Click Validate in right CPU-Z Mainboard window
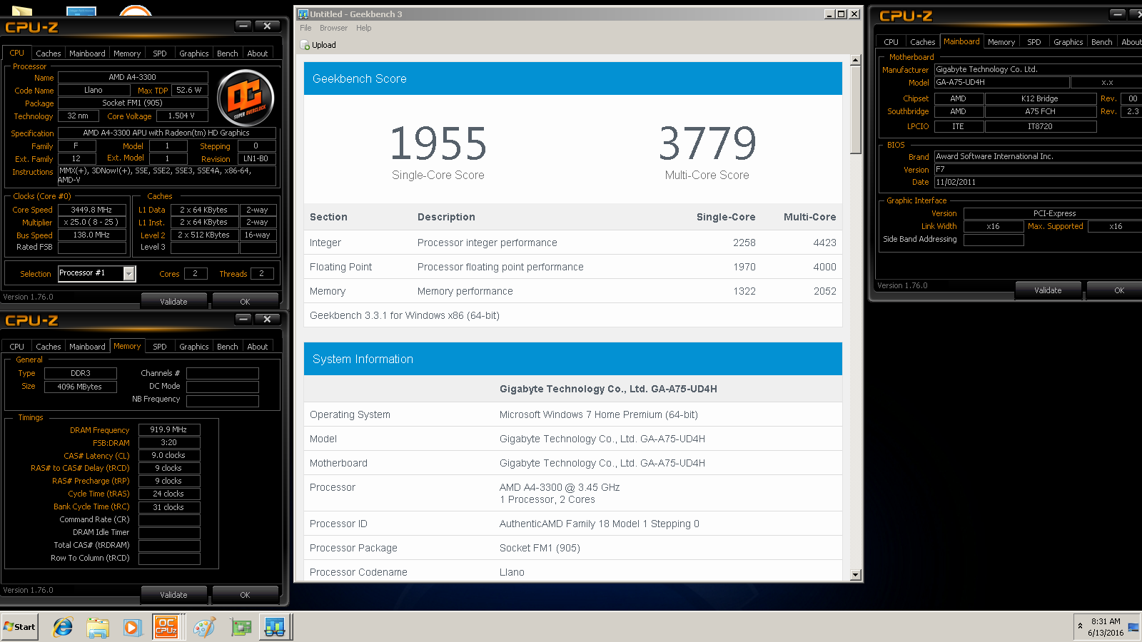This screenshot has height=642, width=1142. 1048,290
